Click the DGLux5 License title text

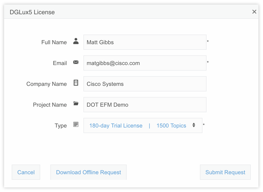click(32, 12)
